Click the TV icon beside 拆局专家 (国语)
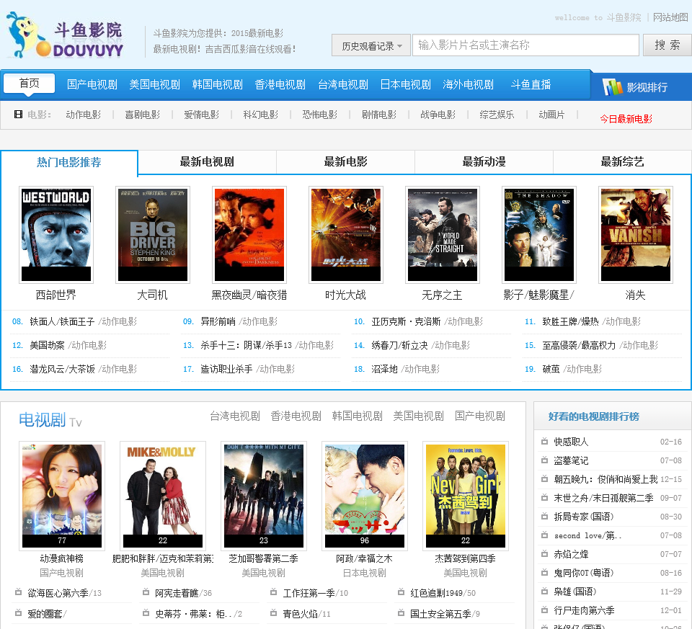 545,516
